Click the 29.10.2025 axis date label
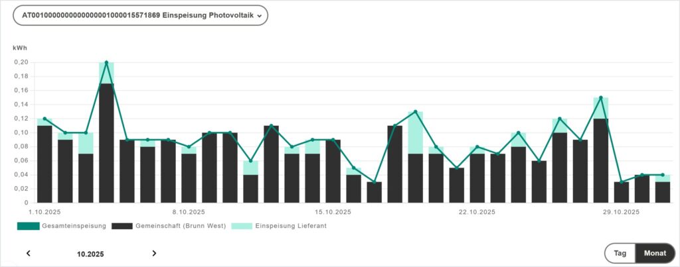Screen dimensions: 680x267 pyautogui.click(x=621, y=212)
